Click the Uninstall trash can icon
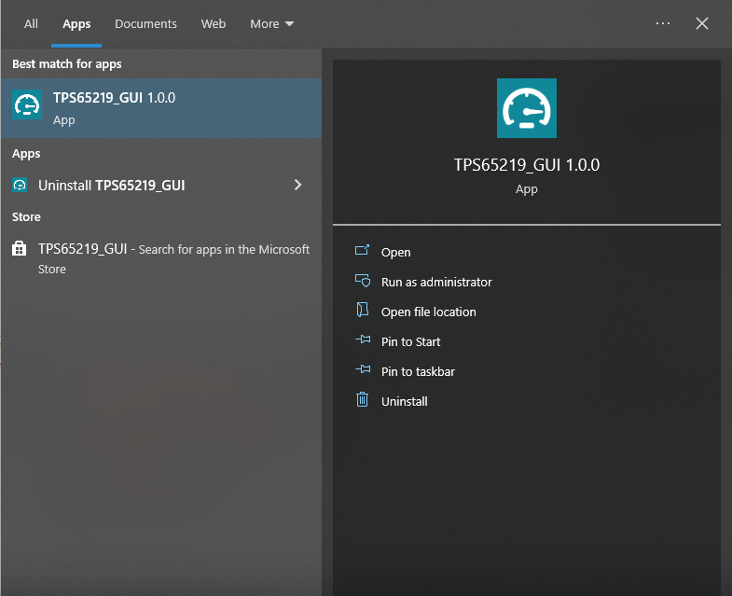The width and height of the screenshot is (732, 596). point(363,401)
